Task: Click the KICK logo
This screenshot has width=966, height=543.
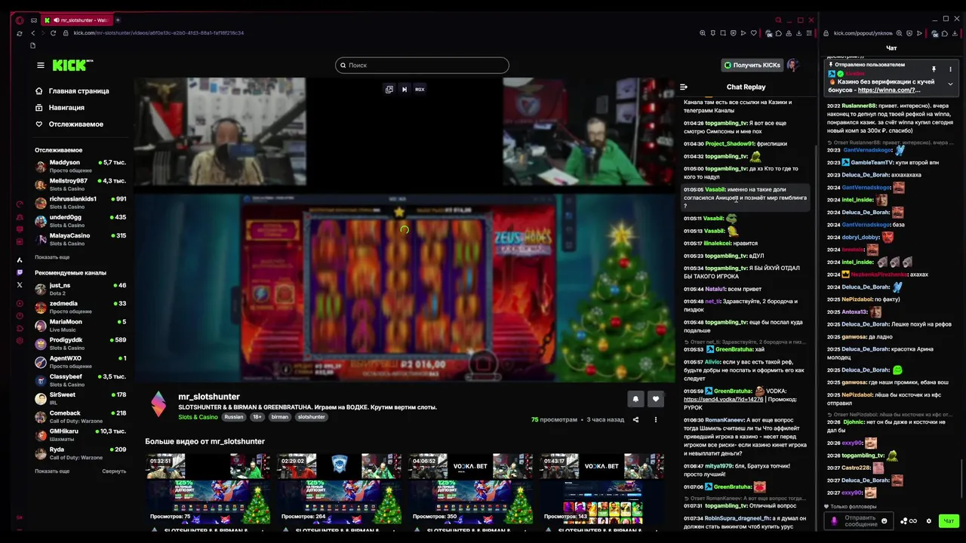Action: (72, 65)
